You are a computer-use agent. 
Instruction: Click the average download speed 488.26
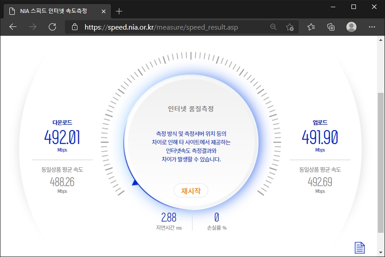(62, 182)
